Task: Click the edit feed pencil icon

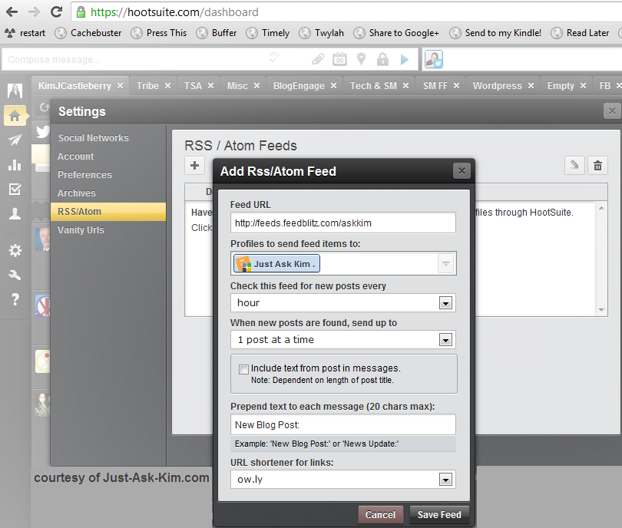Action: pyautogui.click(x=574, y=165)
